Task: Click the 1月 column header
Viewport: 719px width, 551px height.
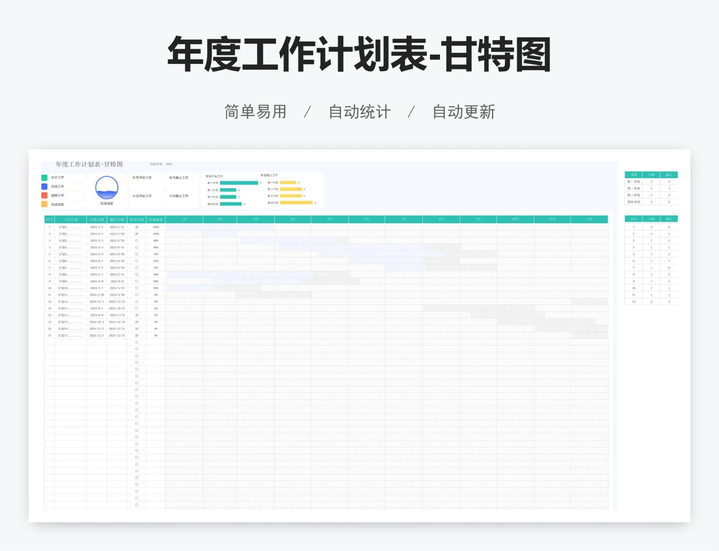Action: 183,220
